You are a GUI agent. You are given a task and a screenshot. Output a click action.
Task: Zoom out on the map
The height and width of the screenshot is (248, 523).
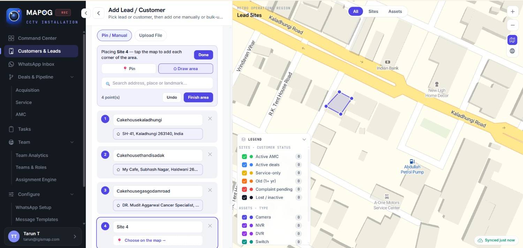[x=513, y=25]
